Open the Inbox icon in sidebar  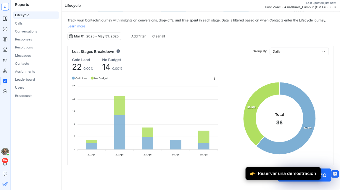[5, 29]
